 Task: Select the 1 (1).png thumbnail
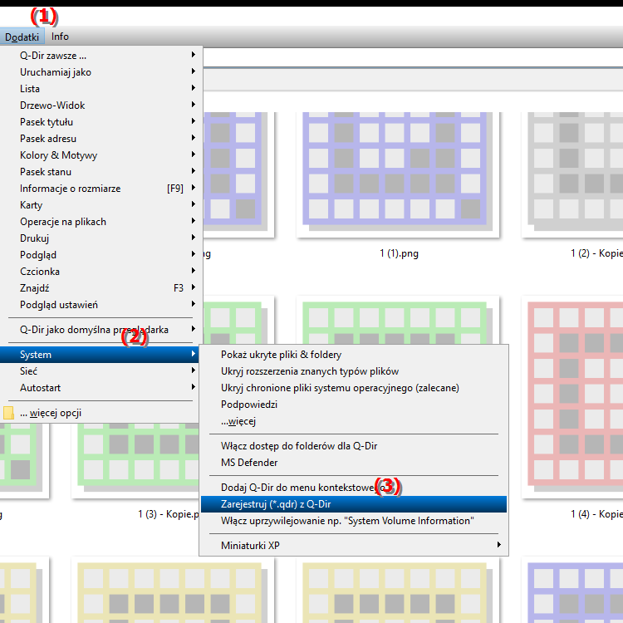(398, 174)
